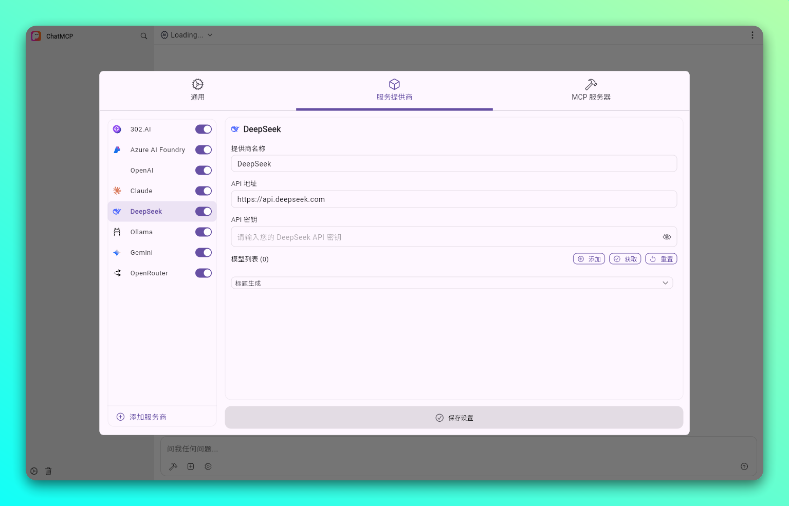Screen dimensions: 789x506
Task: Switch to the 通用 tab
Action: [198, 90]
